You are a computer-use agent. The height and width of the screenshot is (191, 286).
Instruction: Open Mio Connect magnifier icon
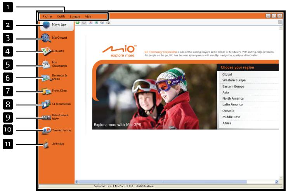point(46,38)
